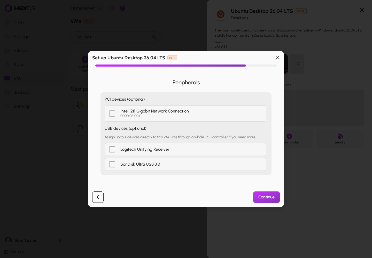
Task: Check the Logitech Unifying Receiver box
Action: (112, 149)
